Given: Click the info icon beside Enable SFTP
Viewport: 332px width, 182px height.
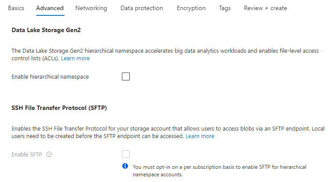Looking at the screenshot, I should [x=49, y=154].
